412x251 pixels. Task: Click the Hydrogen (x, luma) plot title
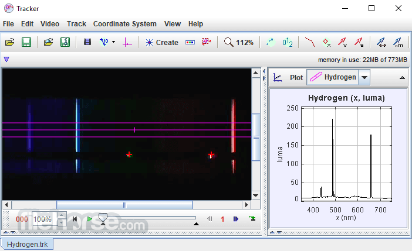pos(346,98)
